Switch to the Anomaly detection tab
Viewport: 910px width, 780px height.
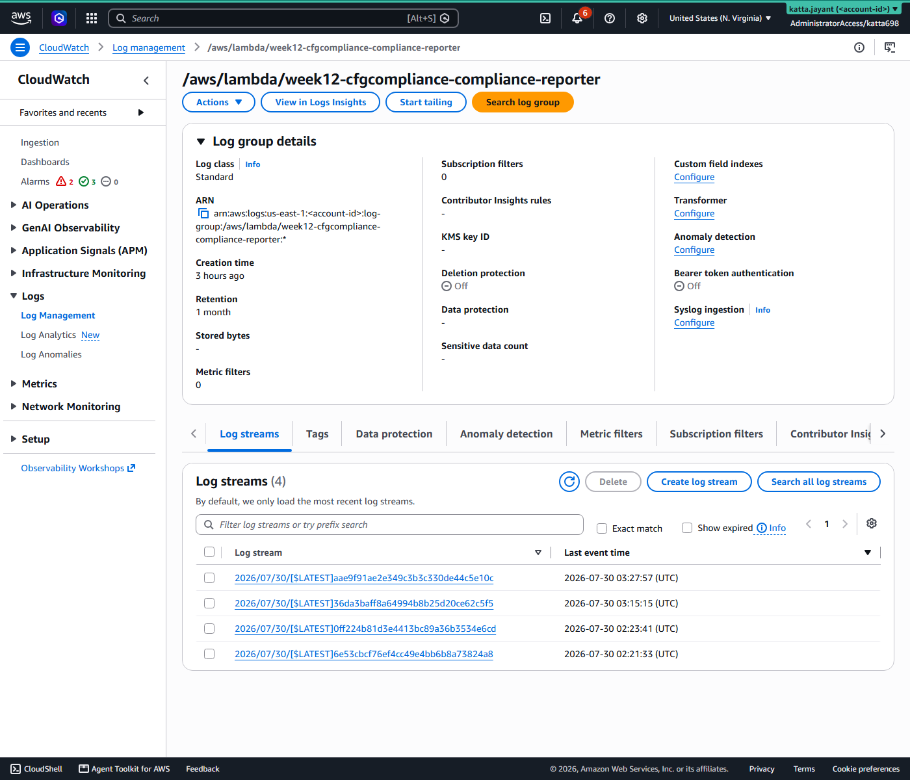[x=506, y=434]
